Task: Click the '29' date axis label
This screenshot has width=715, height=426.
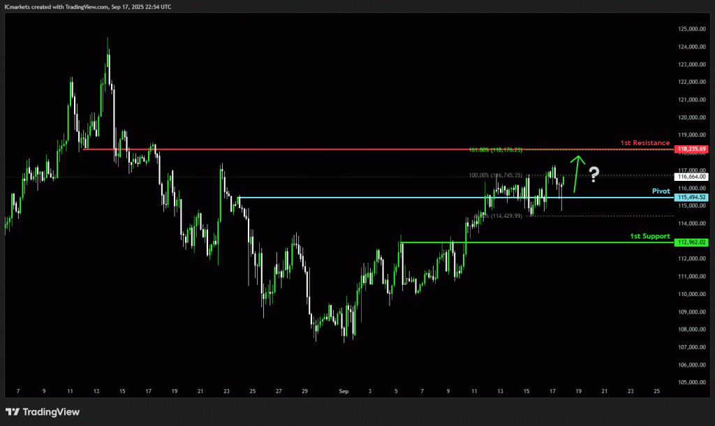Action: coord(304,391)
